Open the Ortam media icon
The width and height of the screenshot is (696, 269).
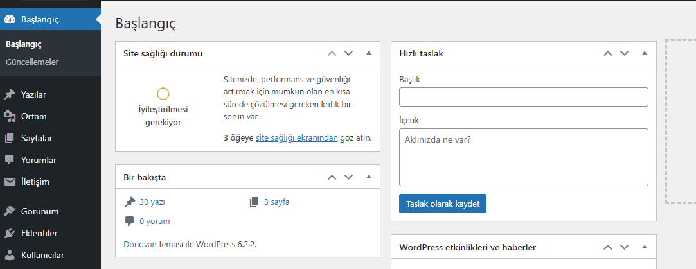(x=10, y=117)
